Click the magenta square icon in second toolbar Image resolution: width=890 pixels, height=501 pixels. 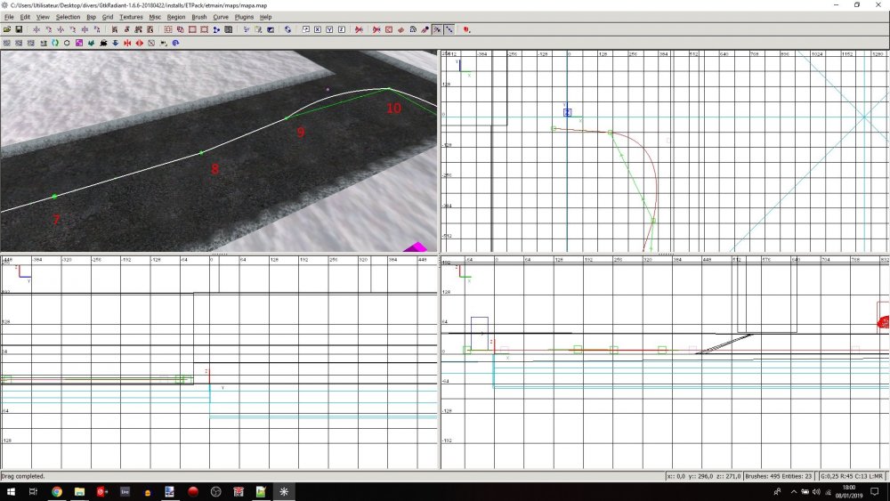pos(79,43)
